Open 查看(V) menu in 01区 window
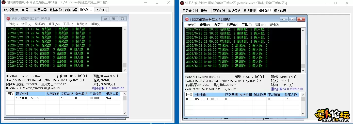353x124 pixels. pyautogui.click(x=26, y=24)
